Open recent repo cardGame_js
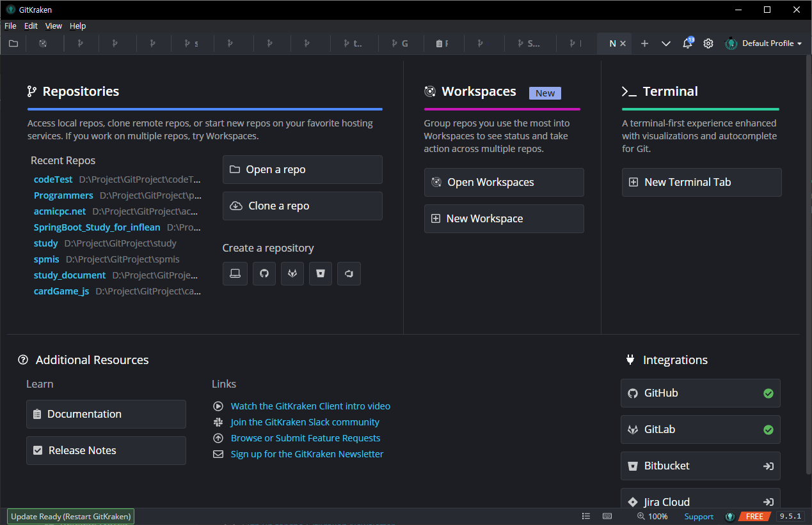Screen dimensions: 812x525 [61, 291]
